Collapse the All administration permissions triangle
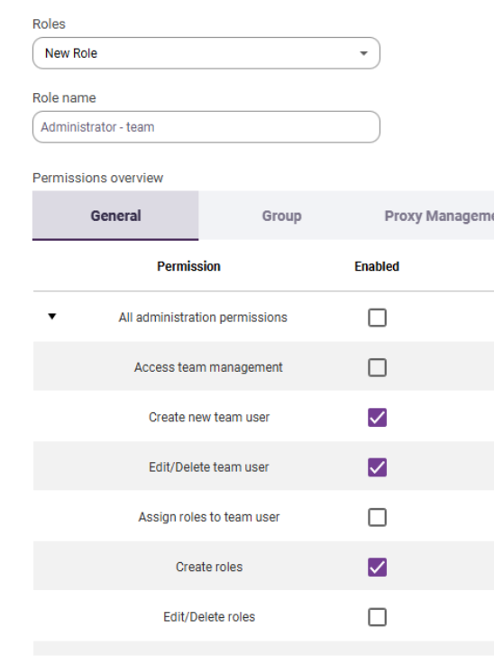The width and height of the screenshot is (494, 665). (x=51, y=317)
